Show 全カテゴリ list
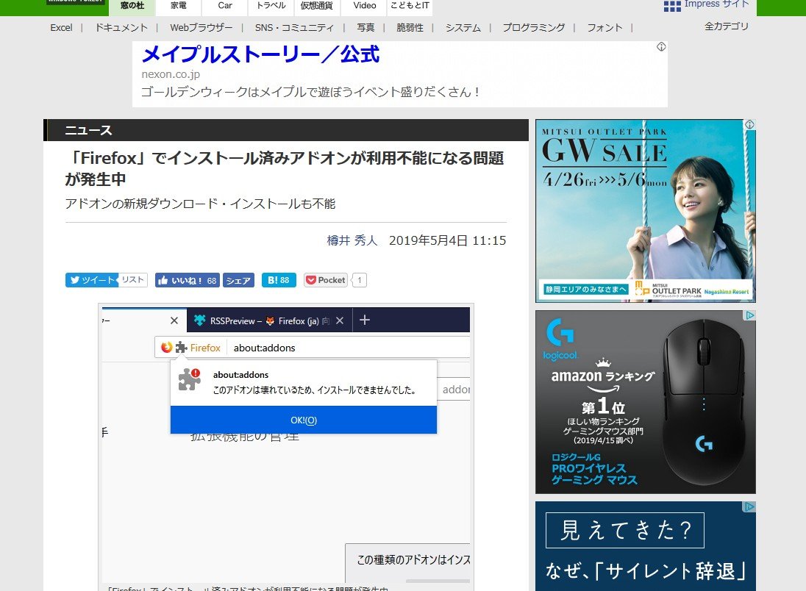 [x=727, y=26]
